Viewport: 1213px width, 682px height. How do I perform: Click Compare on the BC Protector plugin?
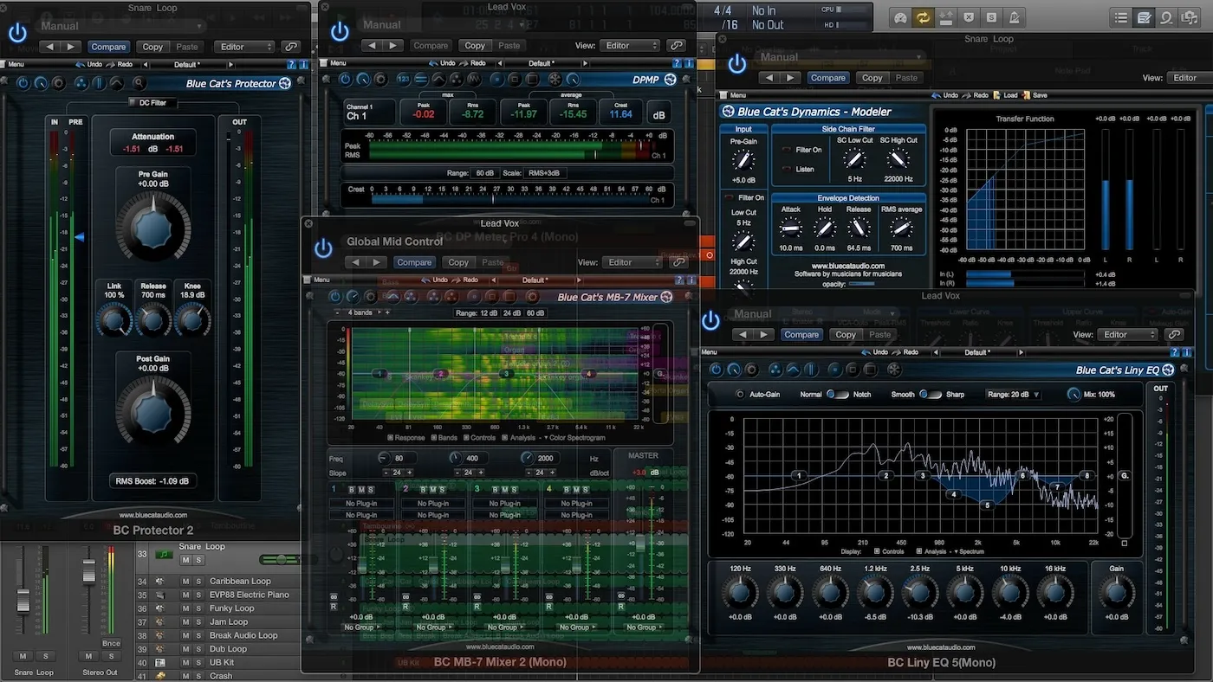[108, 47]
